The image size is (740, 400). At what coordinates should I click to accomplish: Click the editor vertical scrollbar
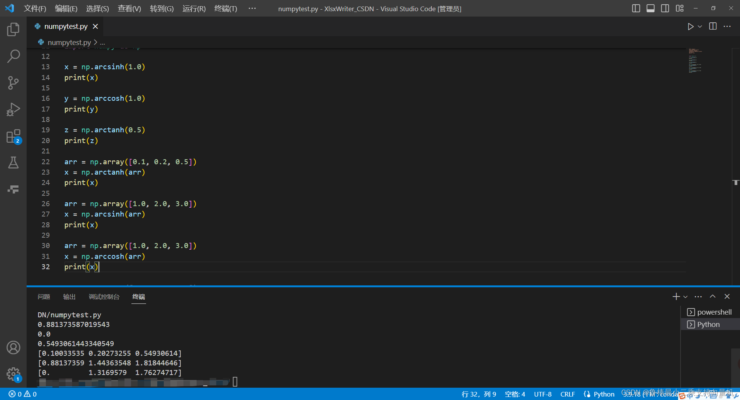[x=736, y=167]
